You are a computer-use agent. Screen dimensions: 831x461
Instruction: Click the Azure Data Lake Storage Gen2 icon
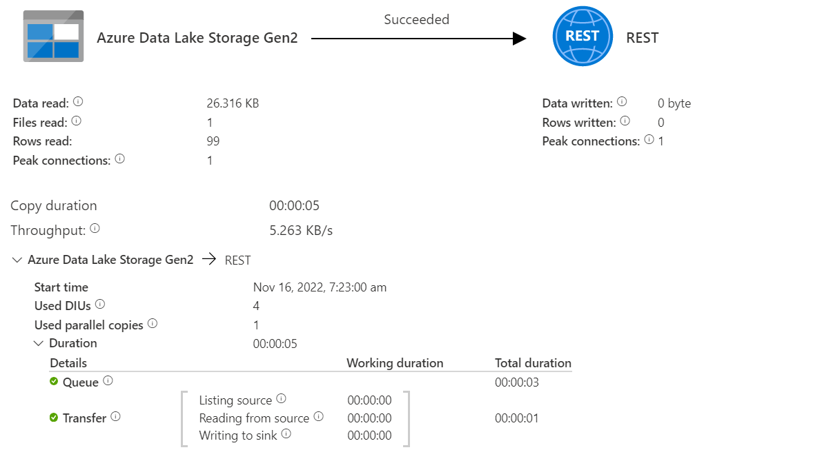click(54, 37)
